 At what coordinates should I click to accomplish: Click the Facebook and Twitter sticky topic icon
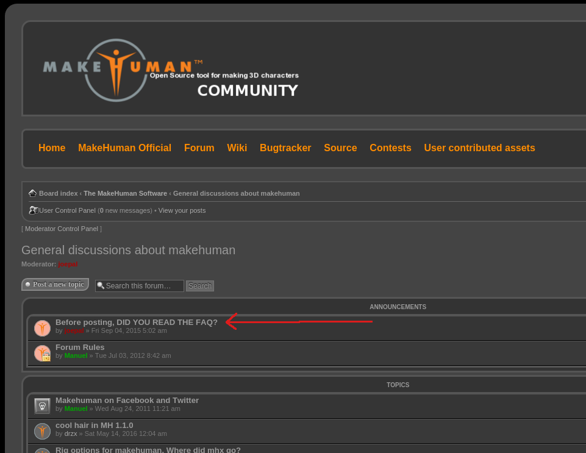pyautogui.click(x=42, y=406)
